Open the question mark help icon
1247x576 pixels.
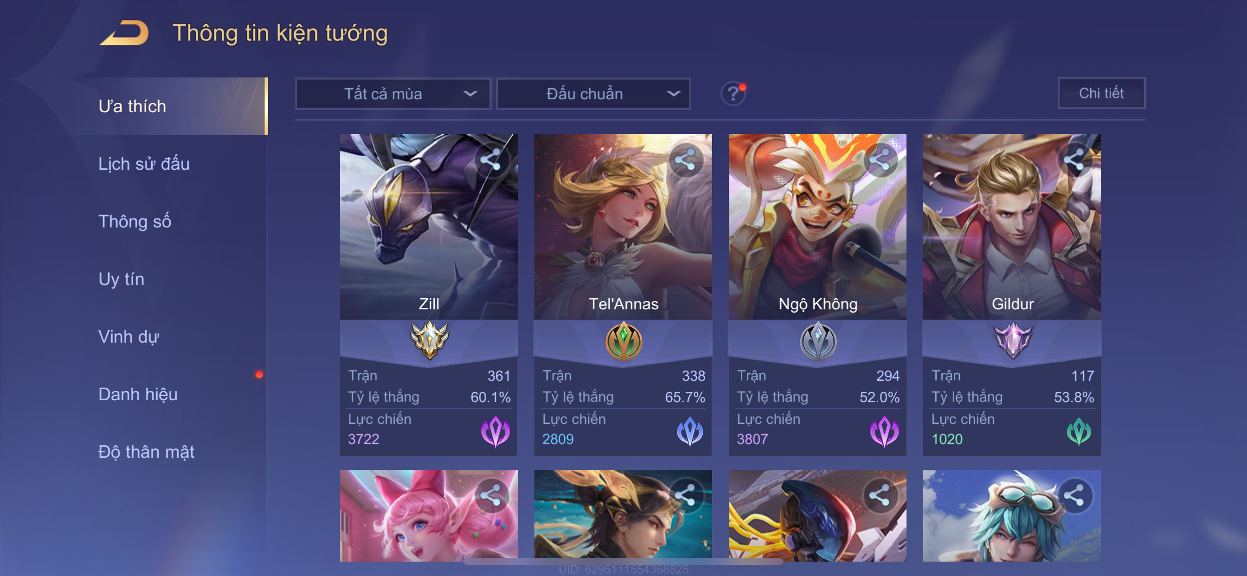(x=733, y=93)
